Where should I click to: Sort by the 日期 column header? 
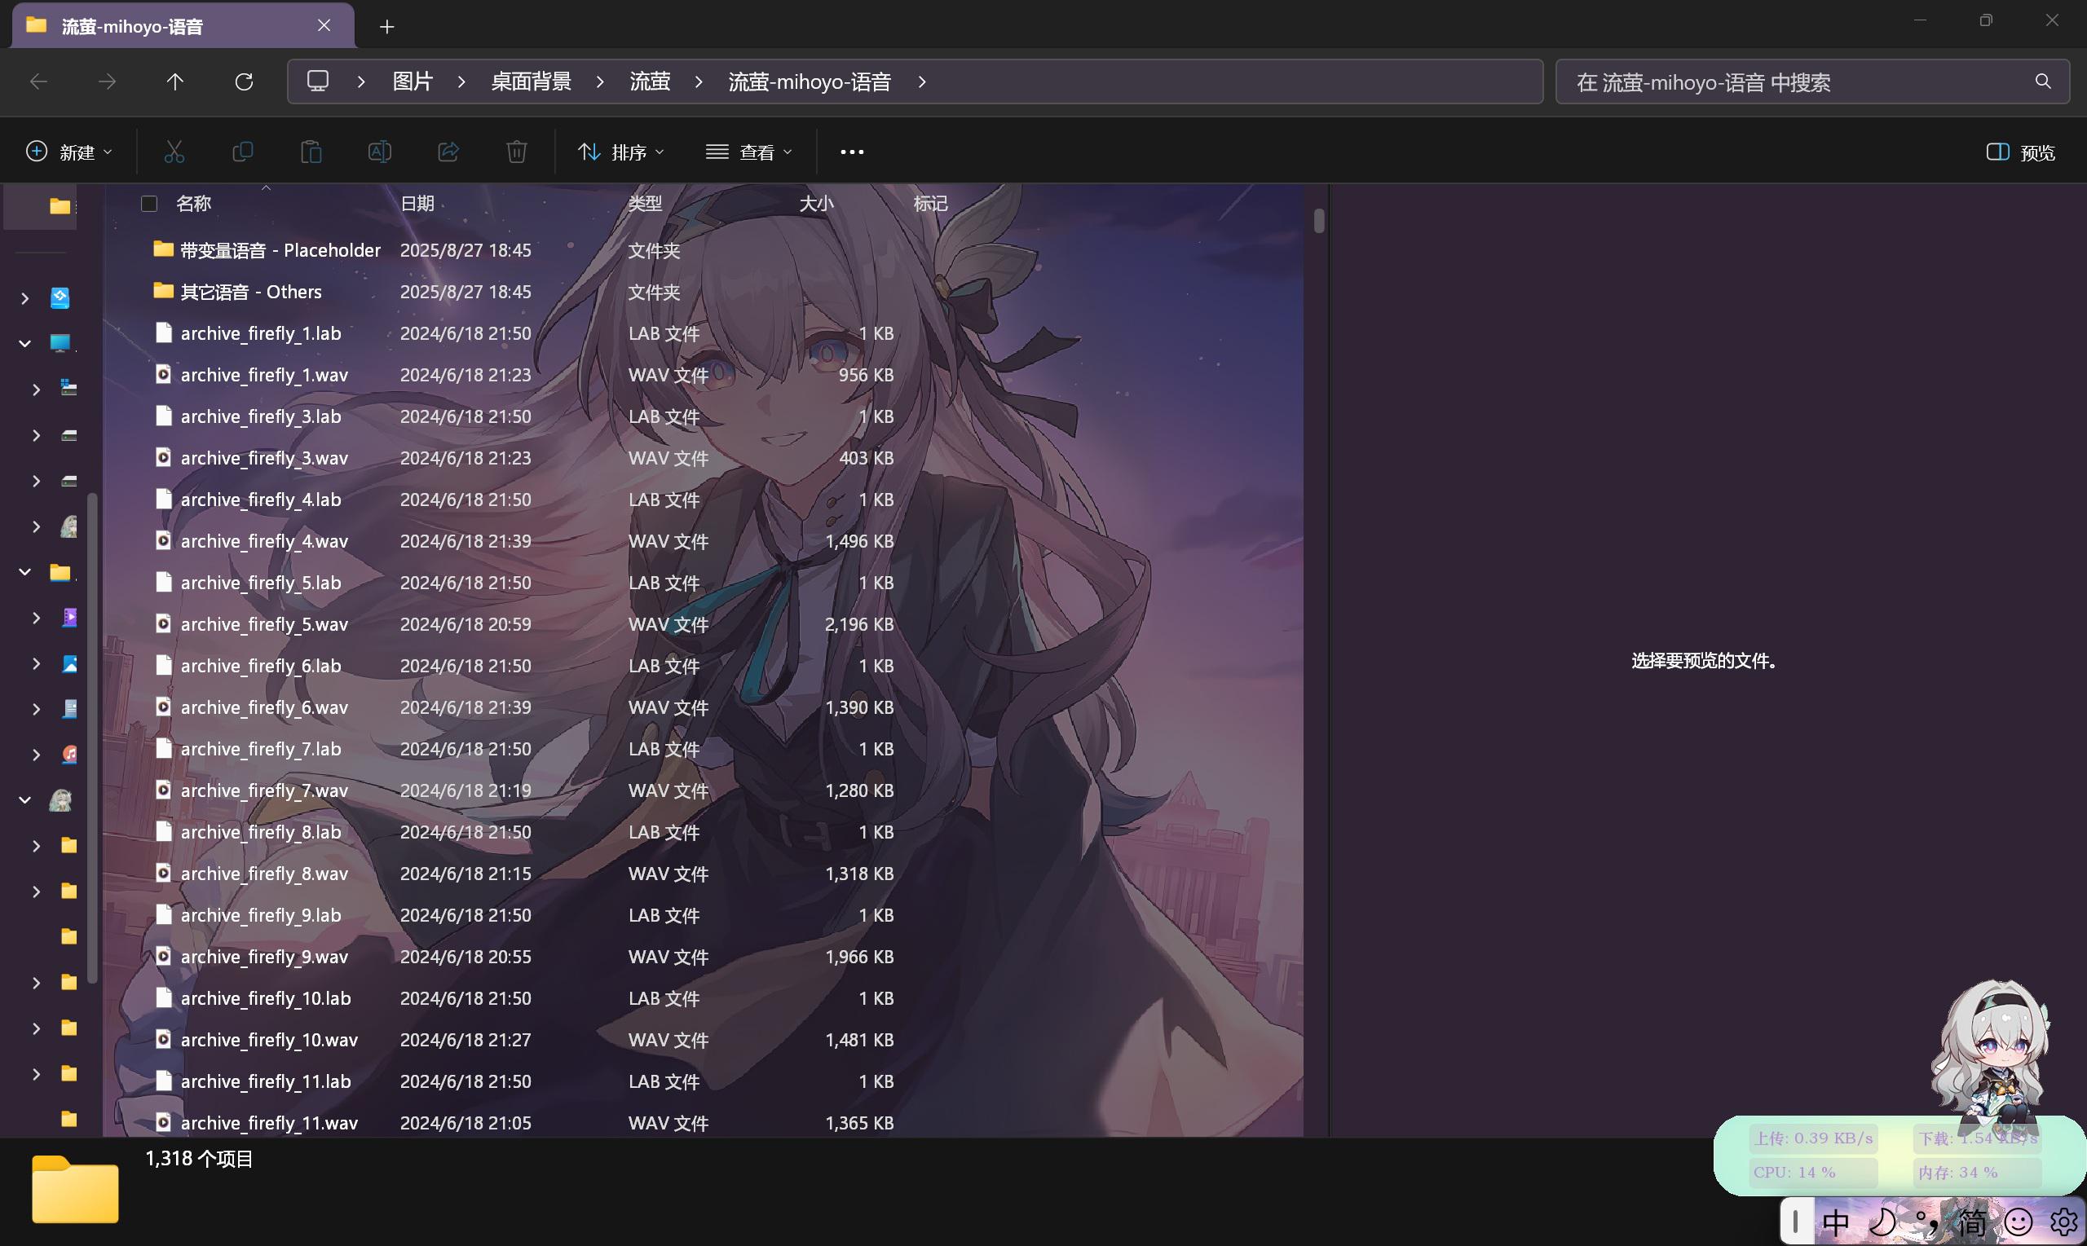coord(417,203)
